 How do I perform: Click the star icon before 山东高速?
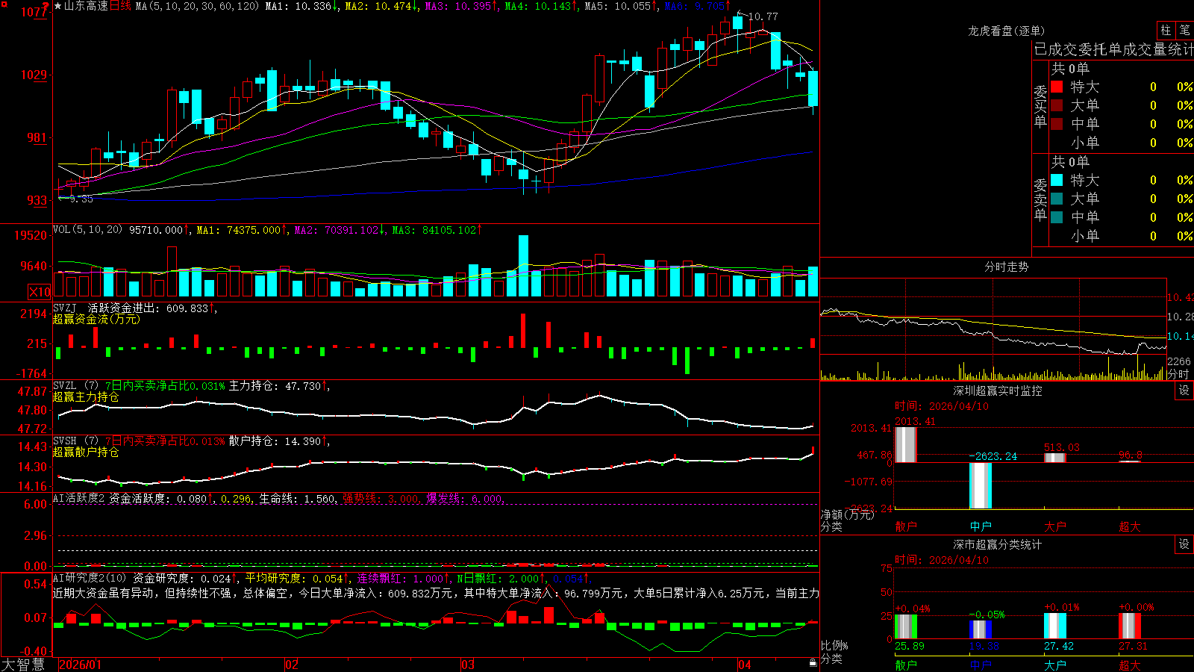58,6
